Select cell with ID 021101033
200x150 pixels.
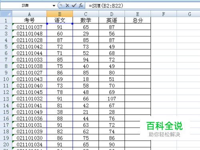tap(30, 60)
